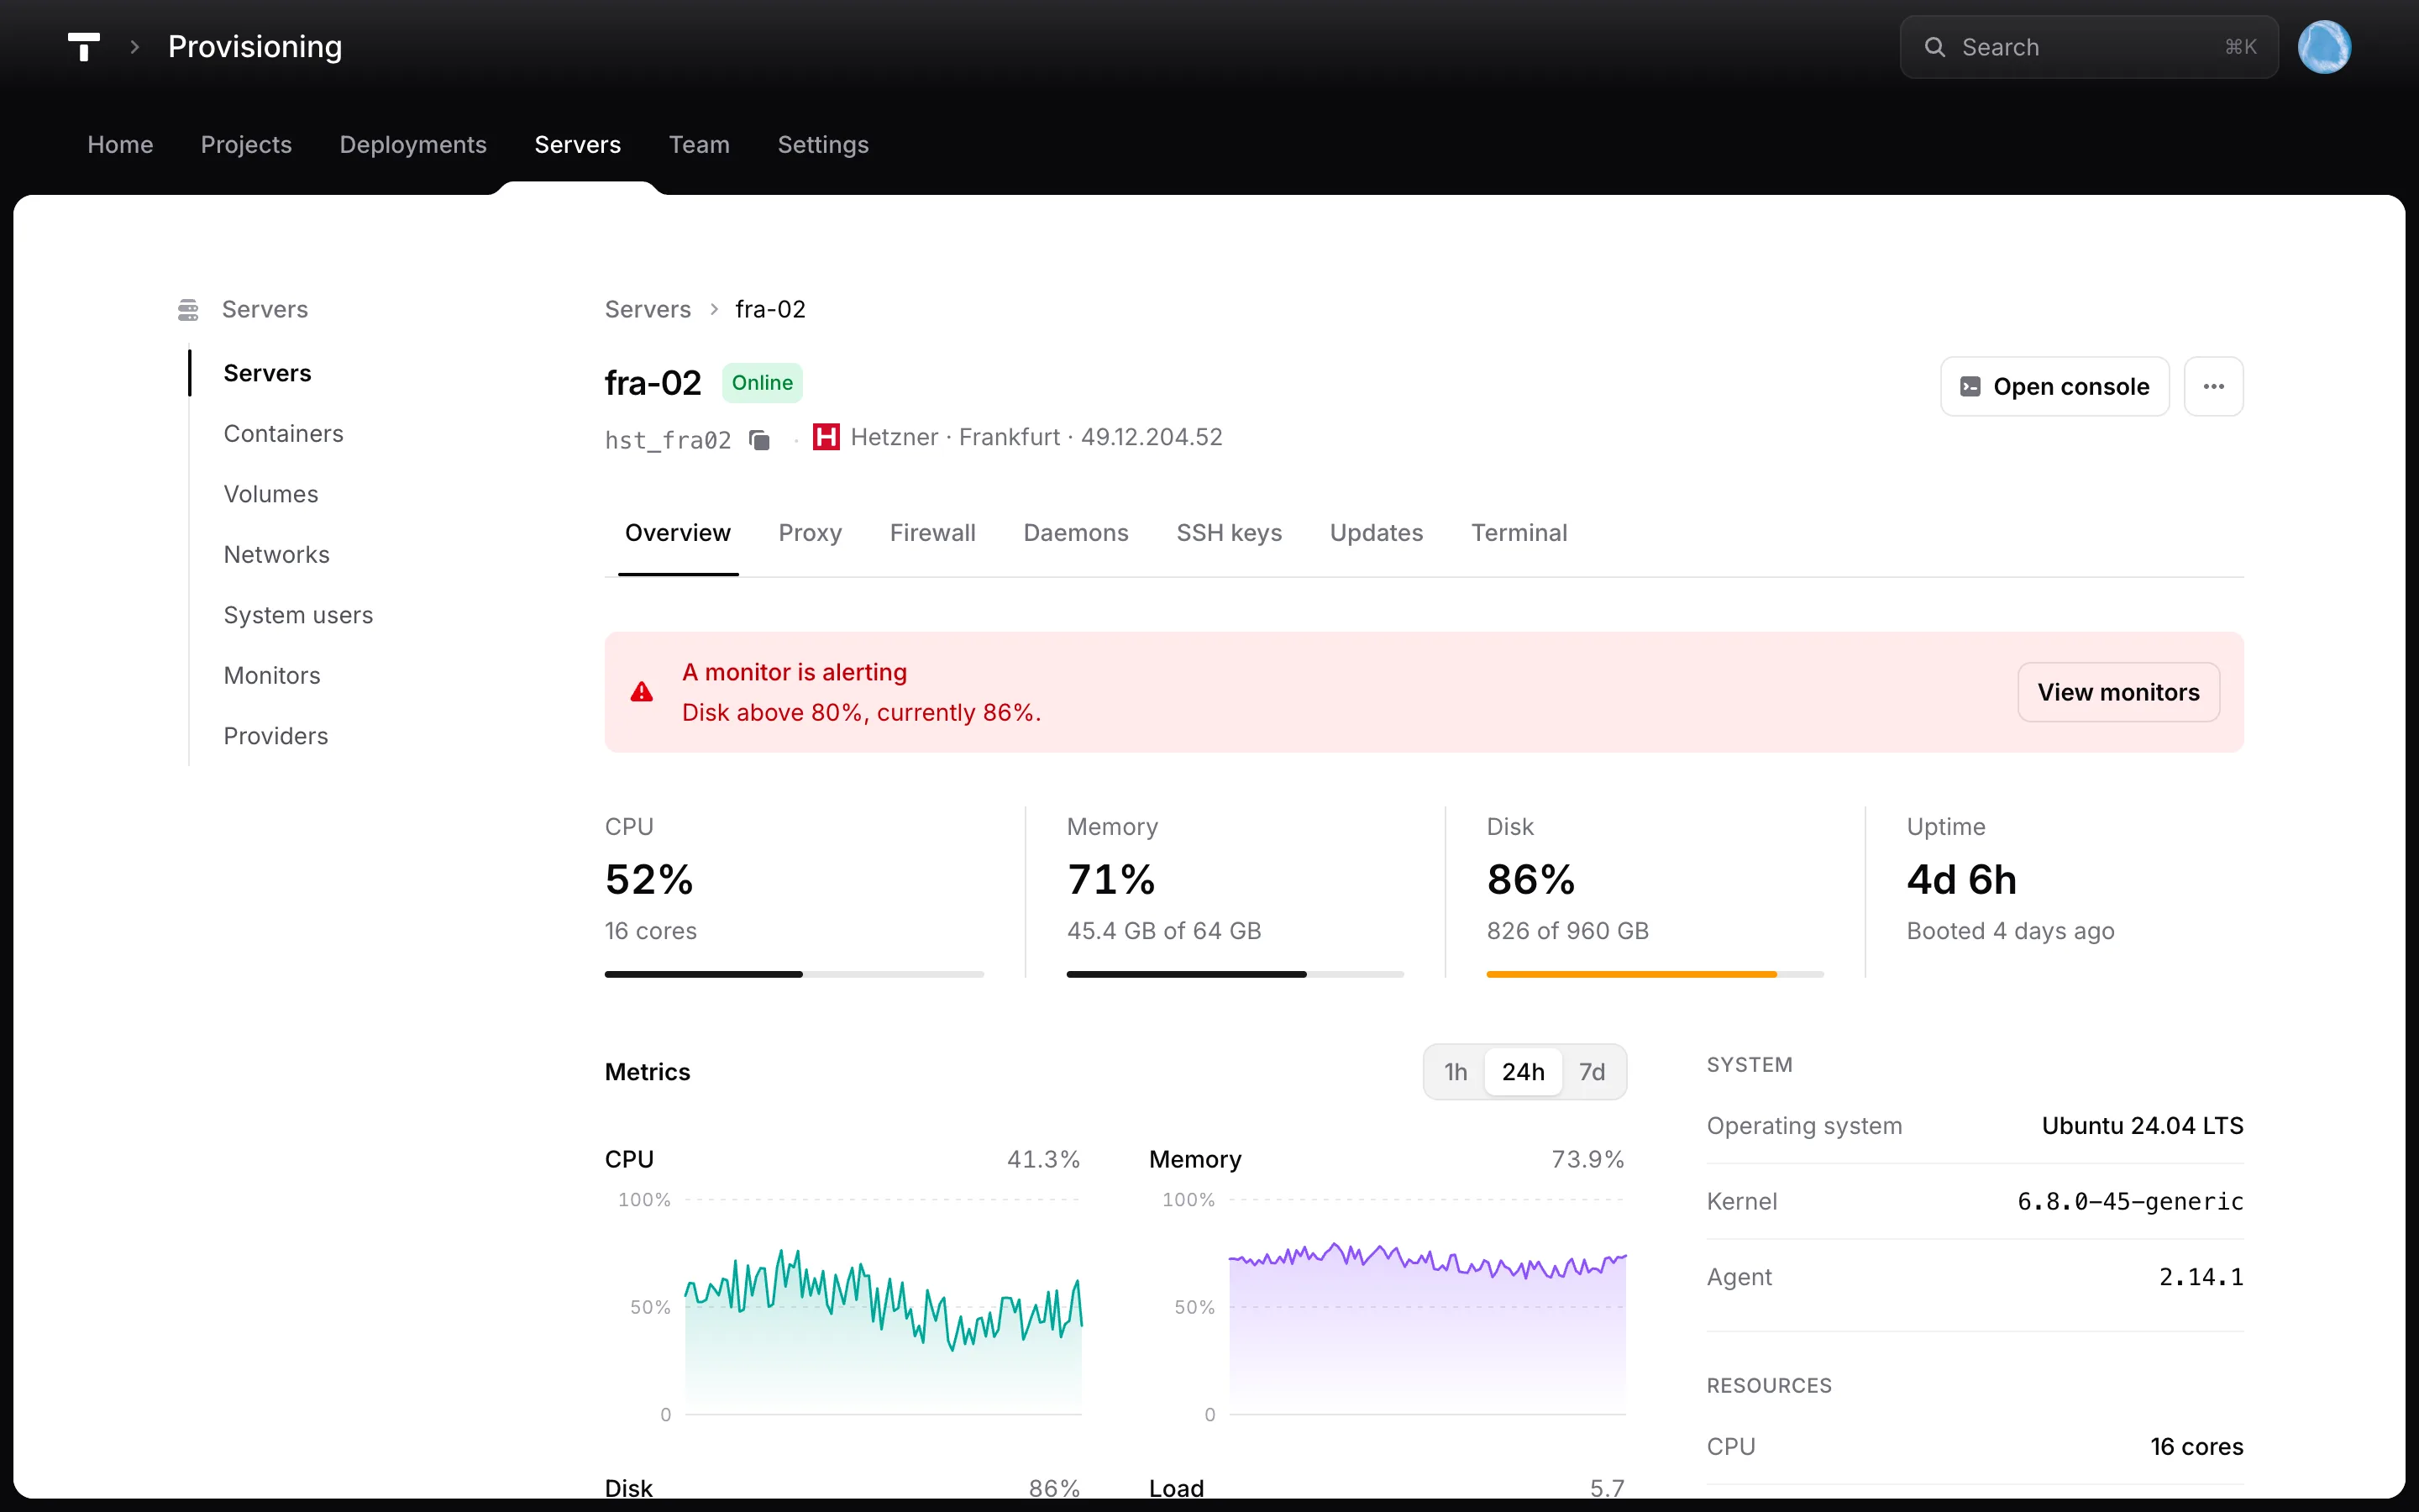The image size is (2419, 1512).
Task: Click the 826 of 960 GB text
Action: (1567, 931)
